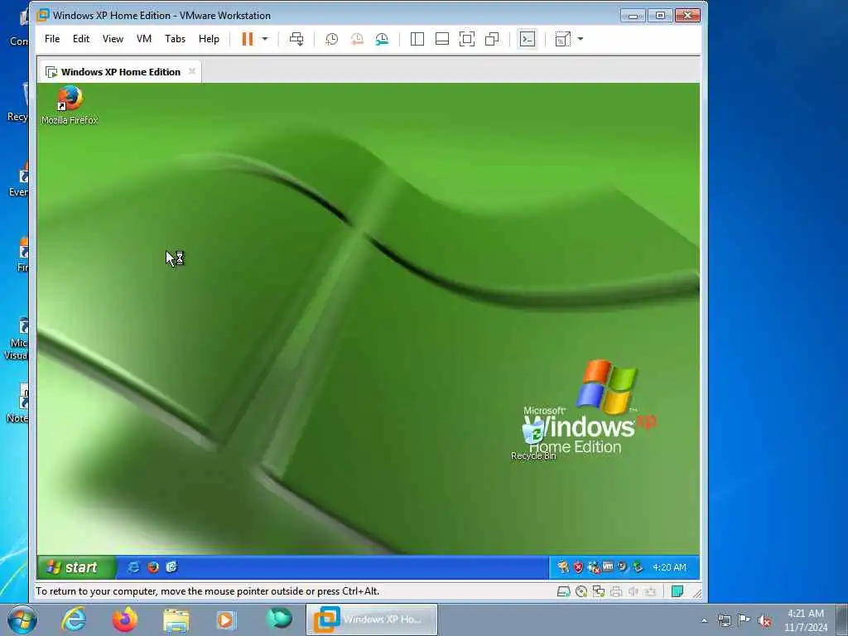Click the third XP quick launch icon
Image resolution: width=848 pixels, height=636 pixels.
pos(172,566)
